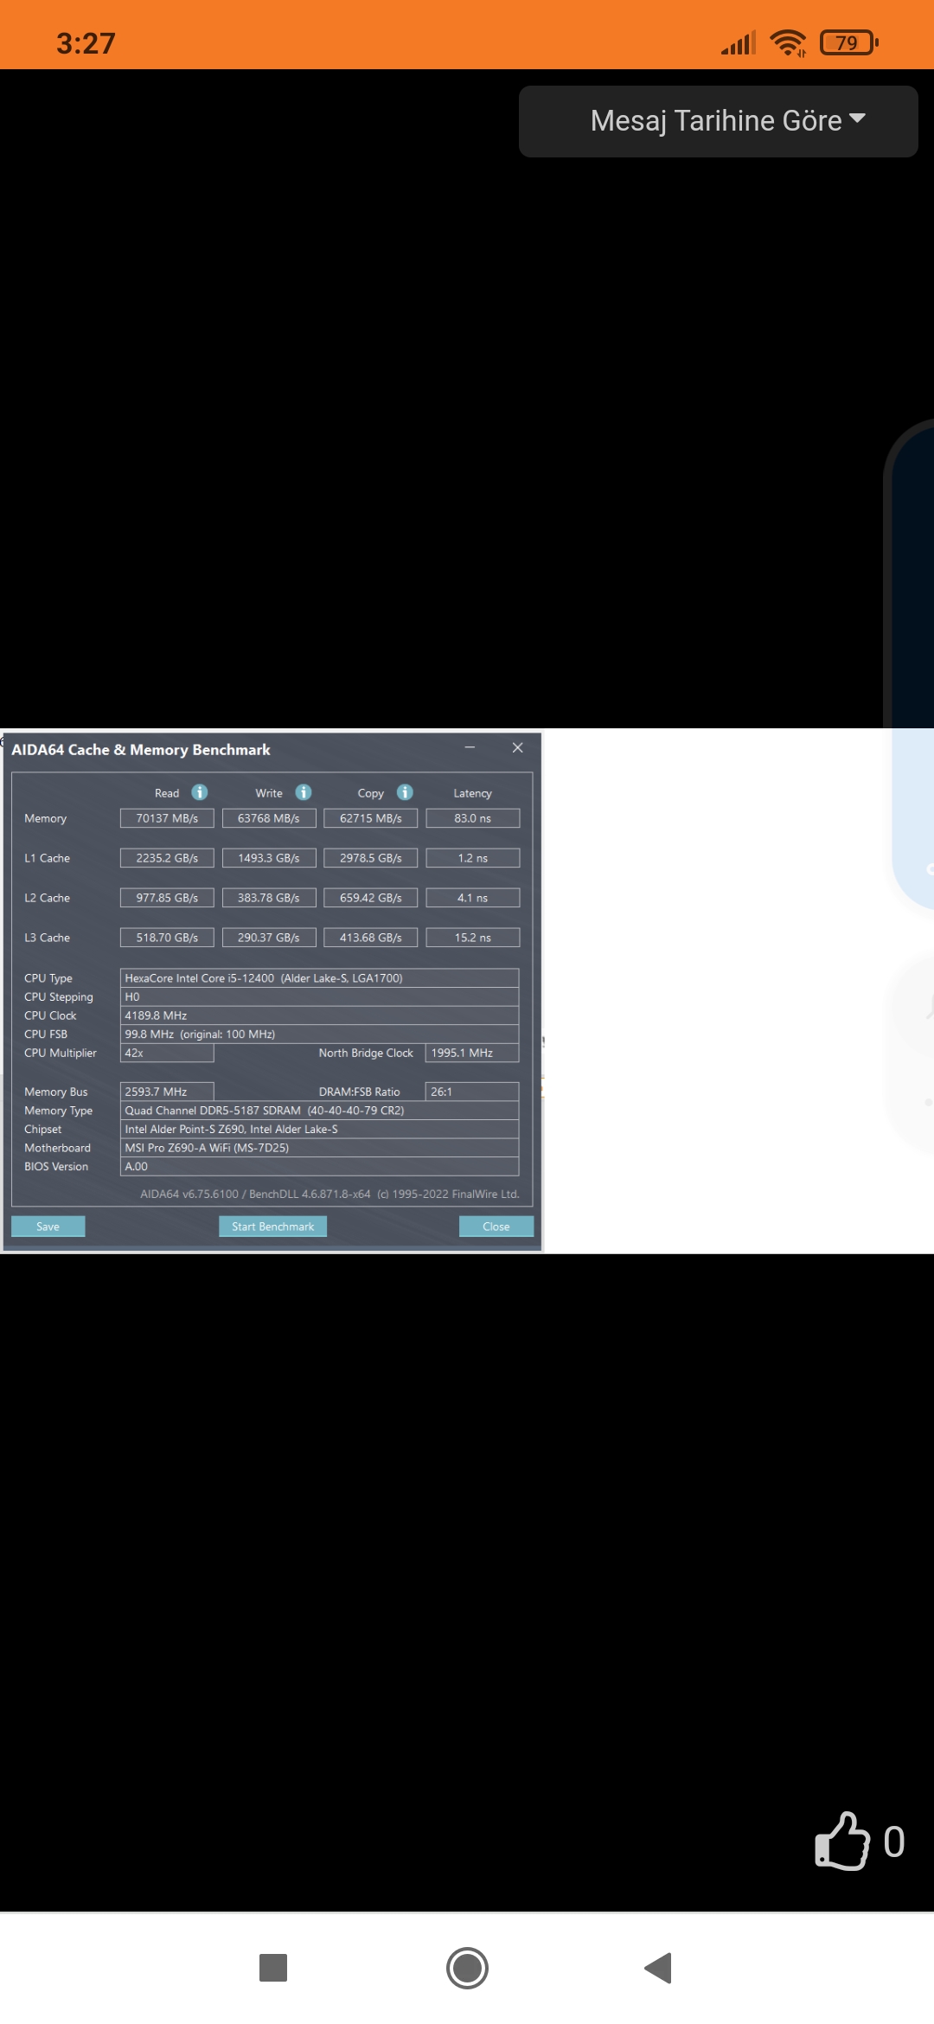Select the L3 Cache latency 15.2 ns
The height and width of the screenshot is (2024, 934).
pos(473,938)
